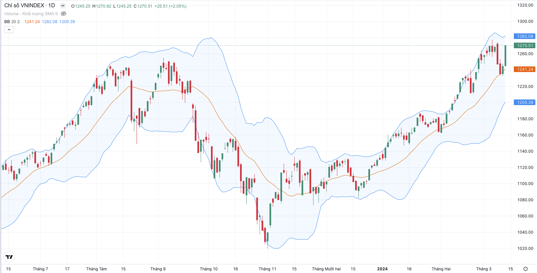Click the 1220.00 price scale label
Image resolution: width=537 pixels, height=273 pixels.
pyautogui.click(x=525, y=87)
